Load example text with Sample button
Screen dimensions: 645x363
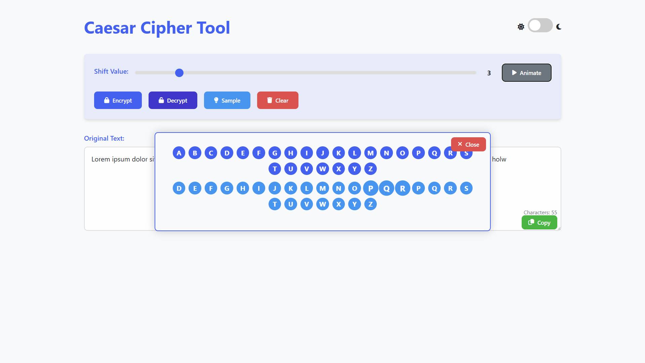[x=227, y=100]
